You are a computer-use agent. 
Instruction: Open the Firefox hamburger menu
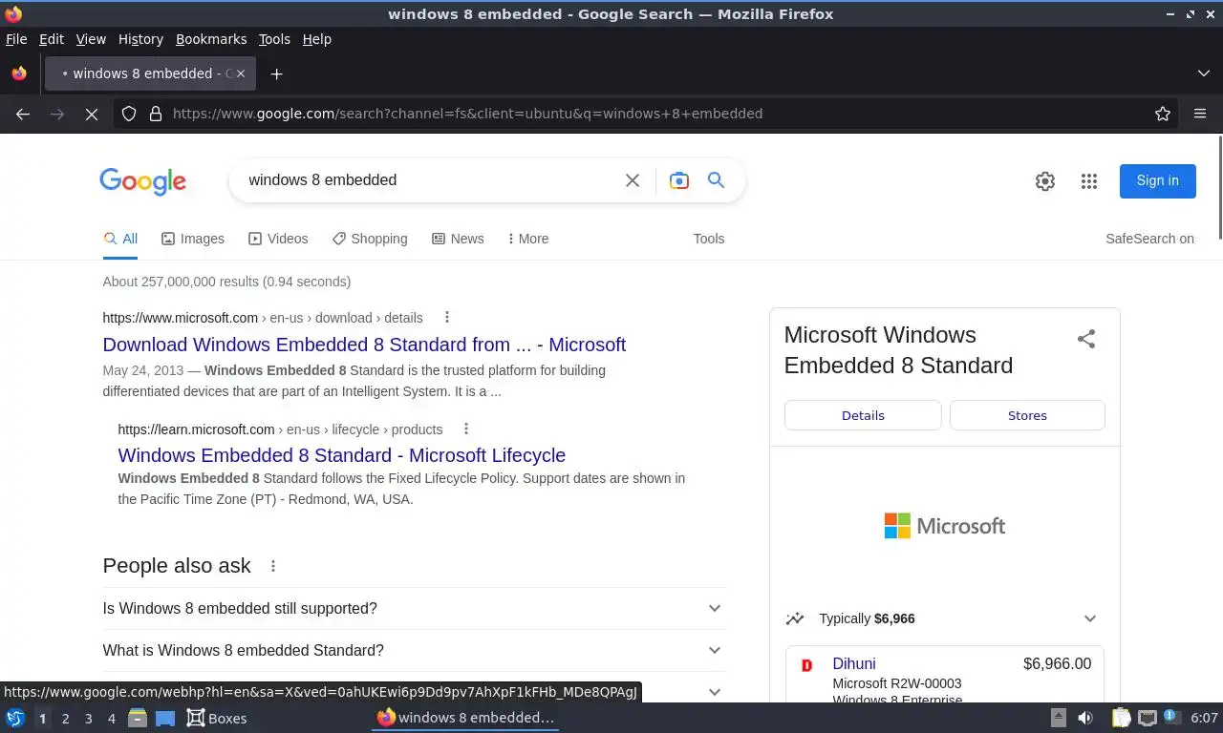coord(1200,114)
